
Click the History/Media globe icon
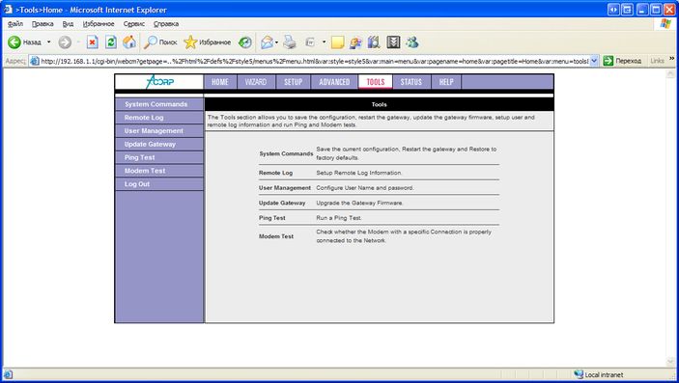click(245, 42)
